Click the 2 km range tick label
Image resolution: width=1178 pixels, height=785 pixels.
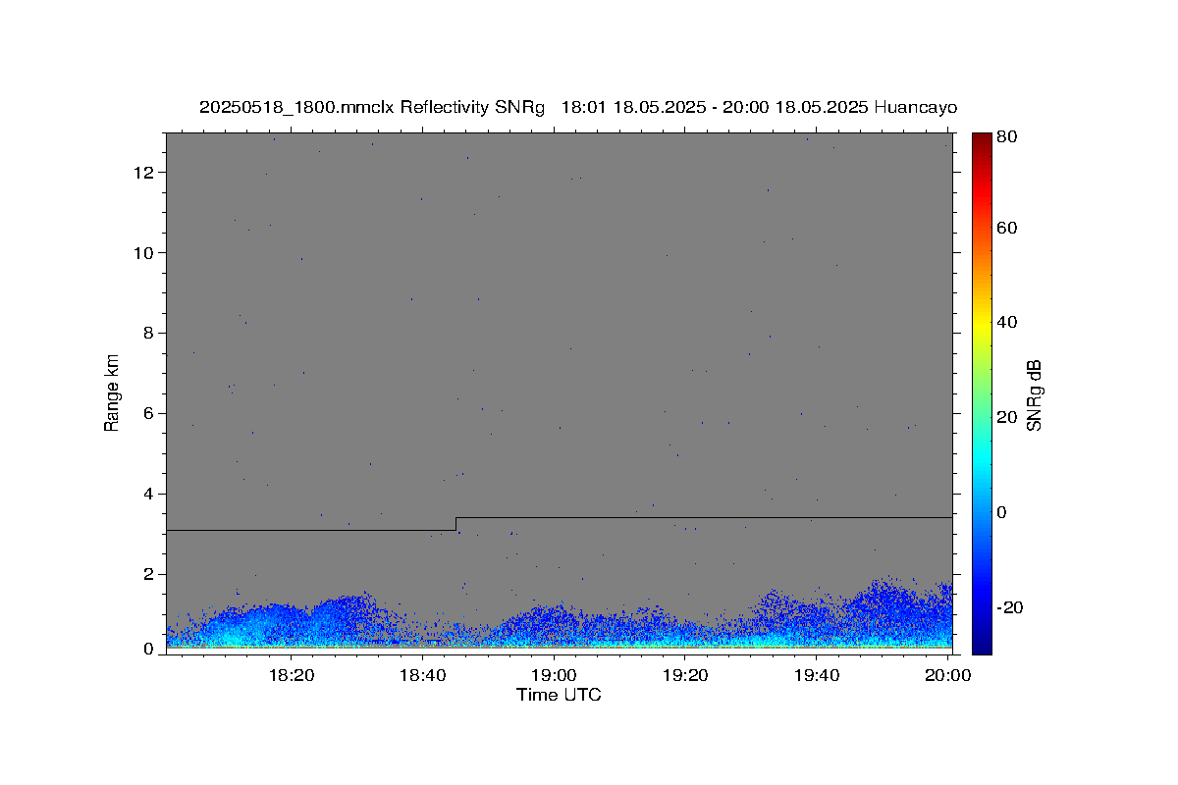click(150, 575)
